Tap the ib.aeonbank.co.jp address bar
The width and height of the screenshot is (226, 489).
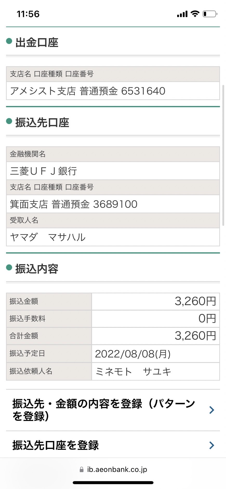coord(113,470)
